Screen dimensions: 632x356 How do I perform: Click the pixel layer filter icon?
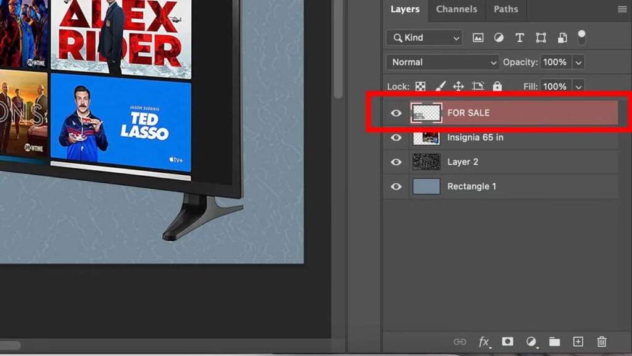(x=478, y=38)
